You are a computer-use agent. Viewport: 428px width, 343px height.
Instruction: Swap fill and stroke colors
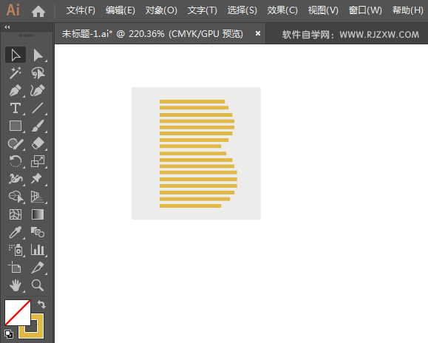[41, 305]
